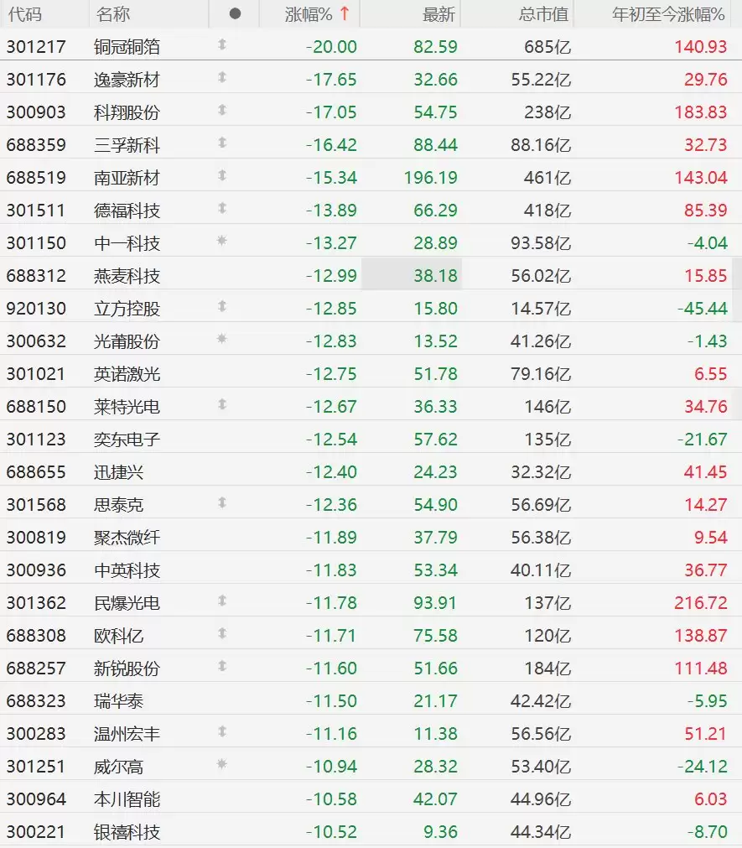The image size is (742, 848).
Task: Click the -17.65 change value
Action: click(x=331, y=80)
